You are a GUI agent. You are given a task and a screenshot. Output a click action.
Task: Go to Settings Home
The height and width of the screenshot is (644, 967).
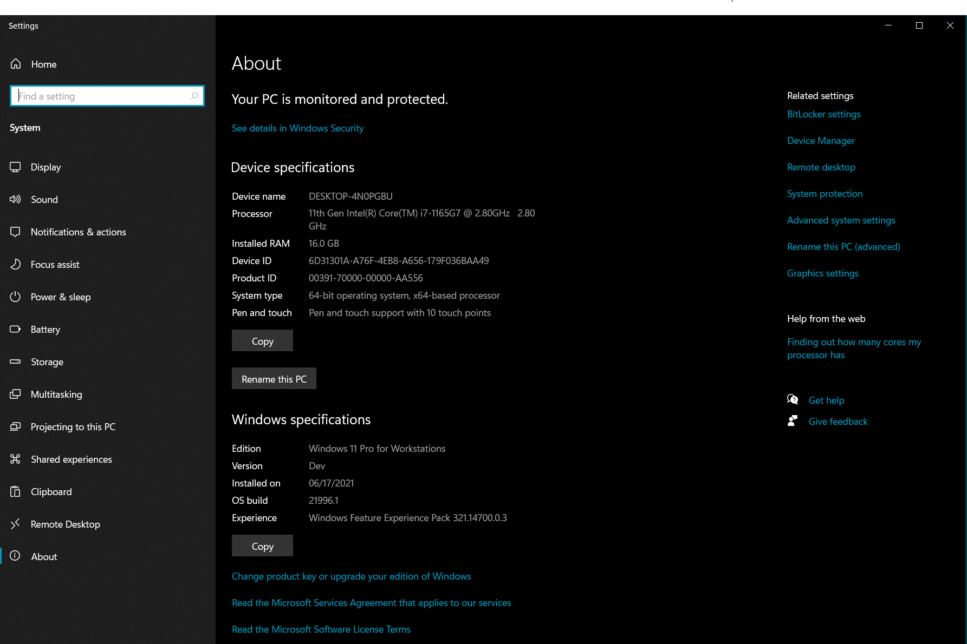(x=108, y=64)
